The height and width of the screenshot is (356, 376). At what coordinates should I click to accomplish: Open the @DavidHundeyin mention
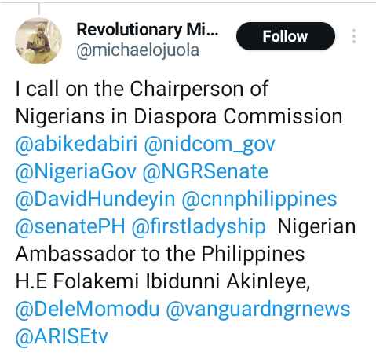click(x=95, y=200)
